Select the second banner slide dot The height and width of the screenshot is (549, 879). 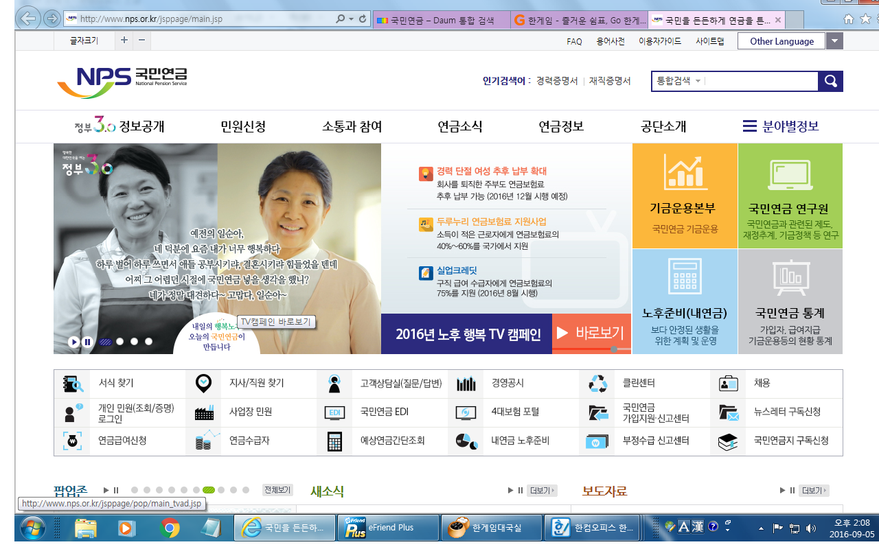[119, 341]
